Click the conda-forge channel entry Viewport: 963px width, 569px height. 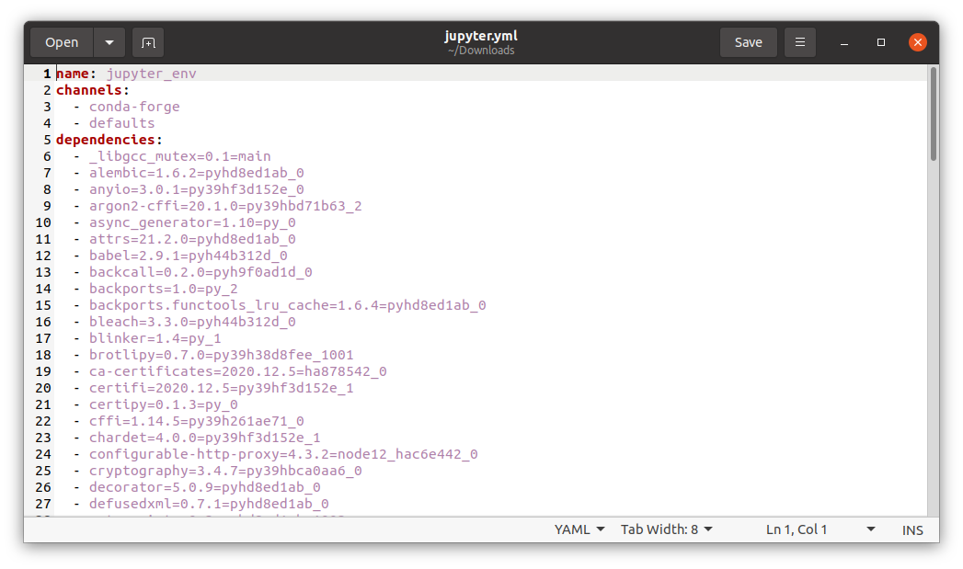coord(134,106)
